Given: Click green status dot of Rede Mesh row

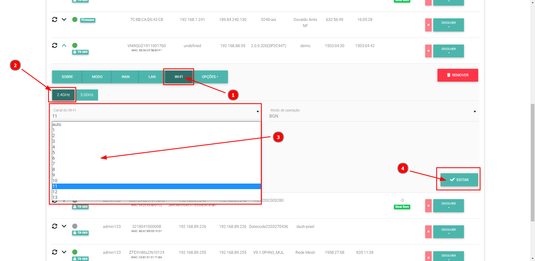Looking at the screenshot, I should pyautogui.click(x=75, y=252).
